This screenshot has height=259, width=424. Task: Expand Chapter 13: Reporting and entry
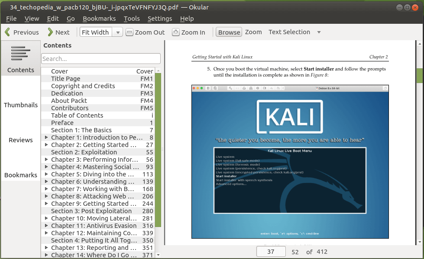click(x=46, y=248)
